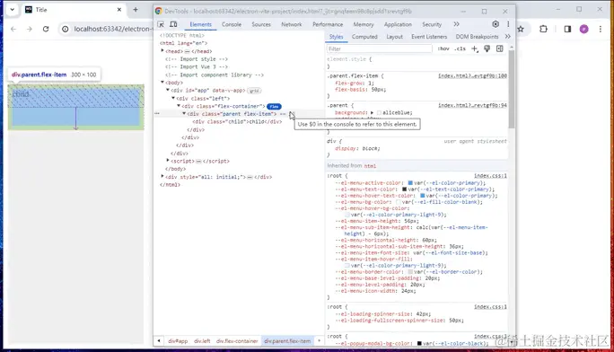Show more DevTools panels chevron
614x352 pixels.
(x=456, y=24)
